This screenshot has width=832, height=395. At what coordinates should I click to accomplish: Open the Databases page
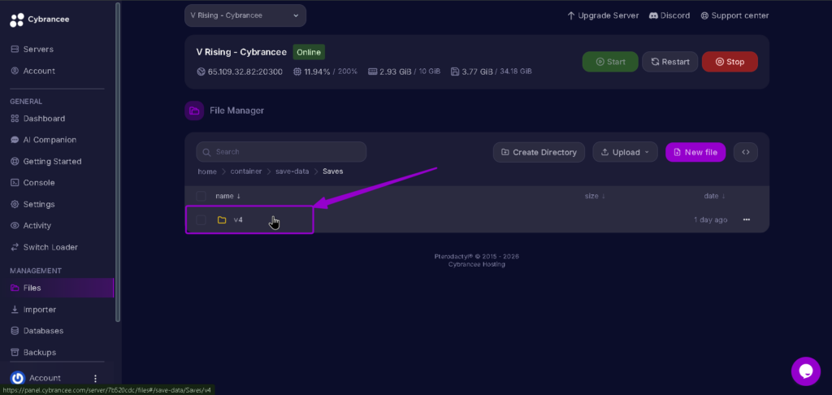(37, 331)
